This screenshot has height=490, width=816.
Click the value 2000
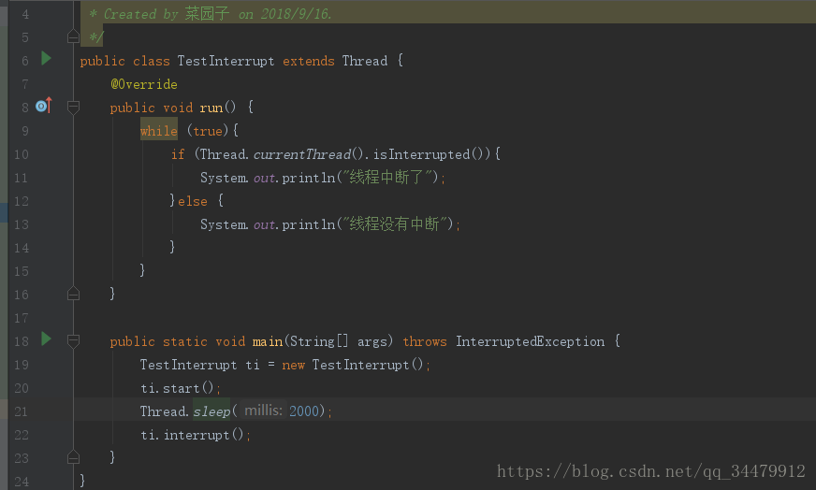tap(303, 411)
